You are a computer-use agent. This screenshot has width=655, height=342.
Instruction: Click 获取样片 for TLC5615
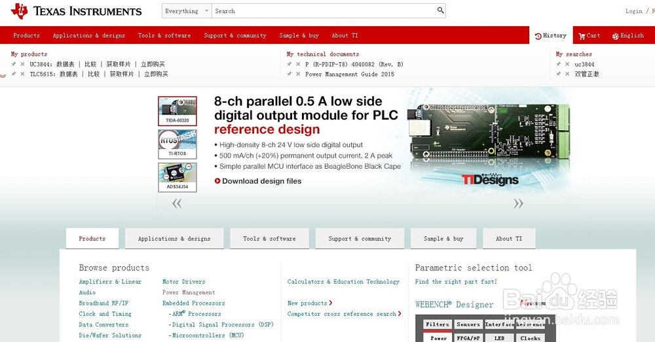pos(122,75)
